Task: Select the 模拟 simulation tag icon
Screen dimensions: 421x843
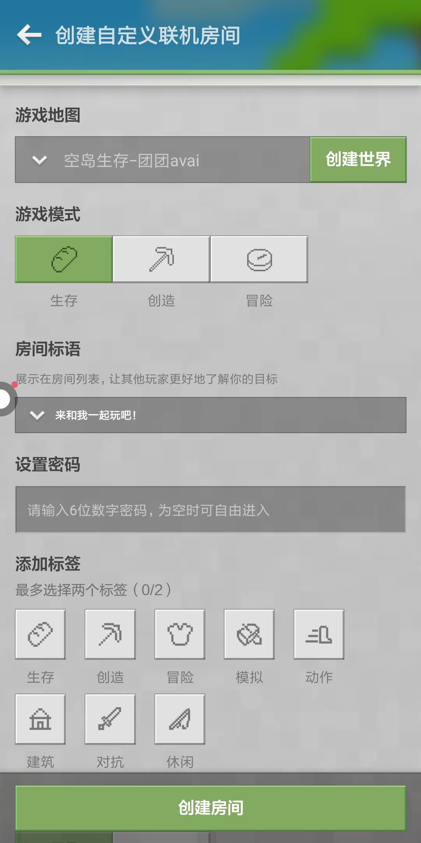Action: tap(249, 634)
